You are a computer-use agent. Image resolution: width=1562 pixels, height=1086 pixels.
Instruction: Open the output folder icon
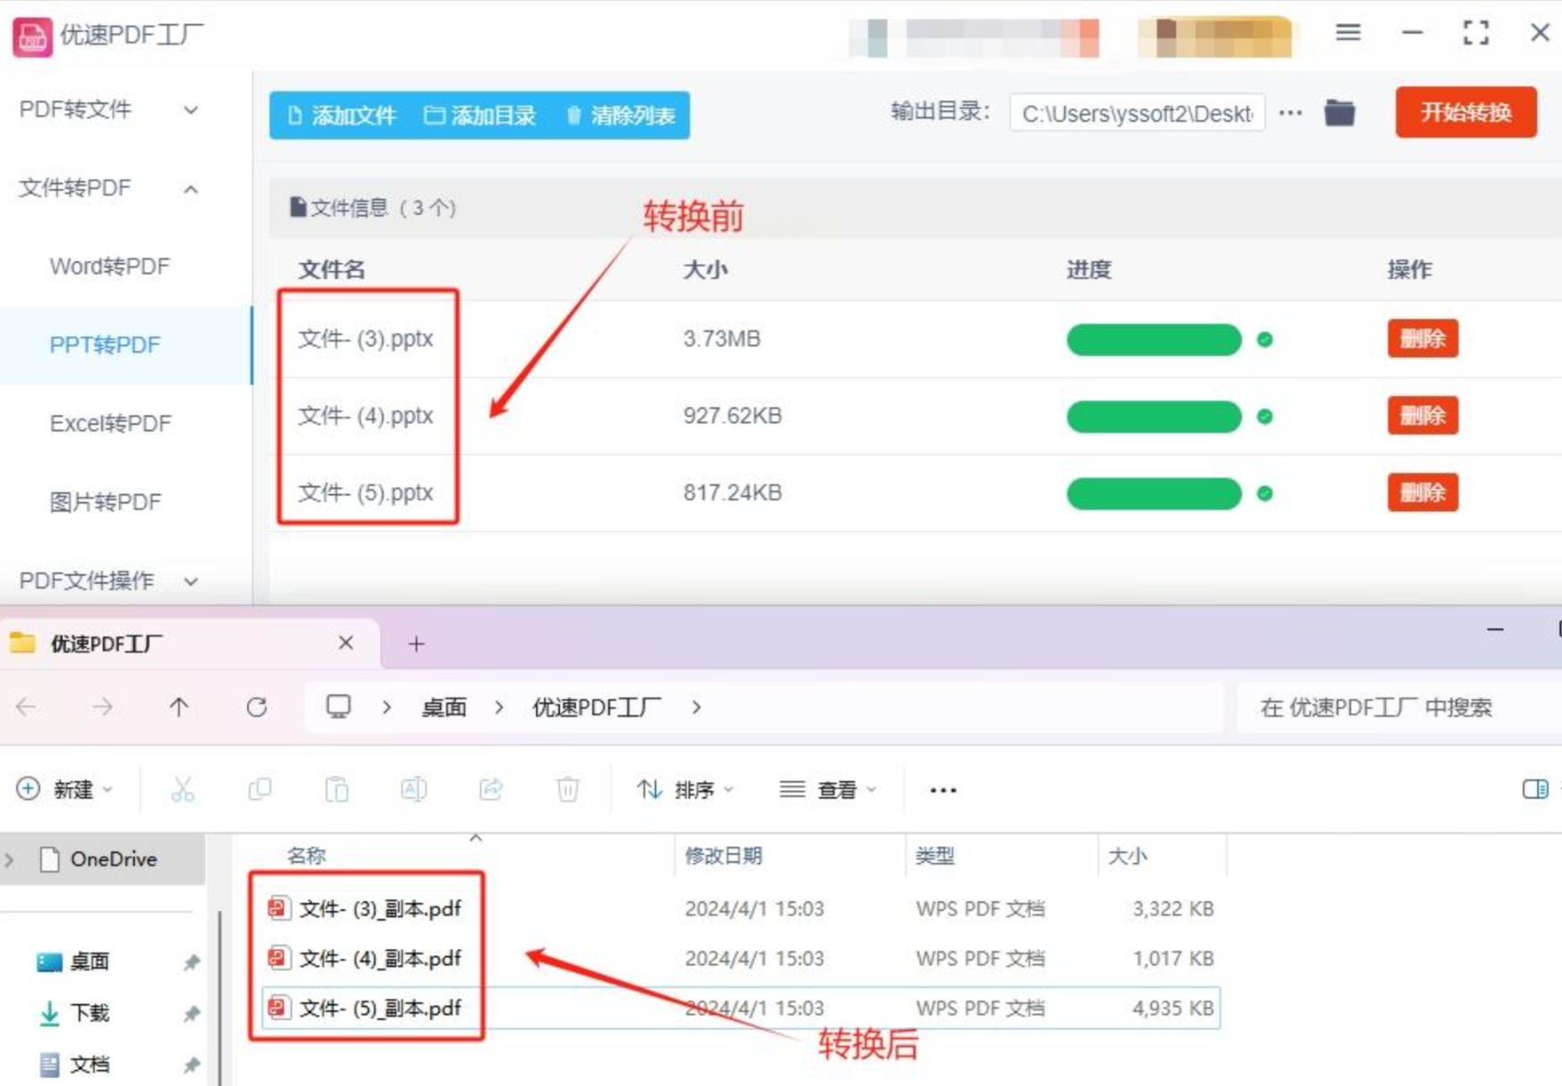[x=1339, y=113]
